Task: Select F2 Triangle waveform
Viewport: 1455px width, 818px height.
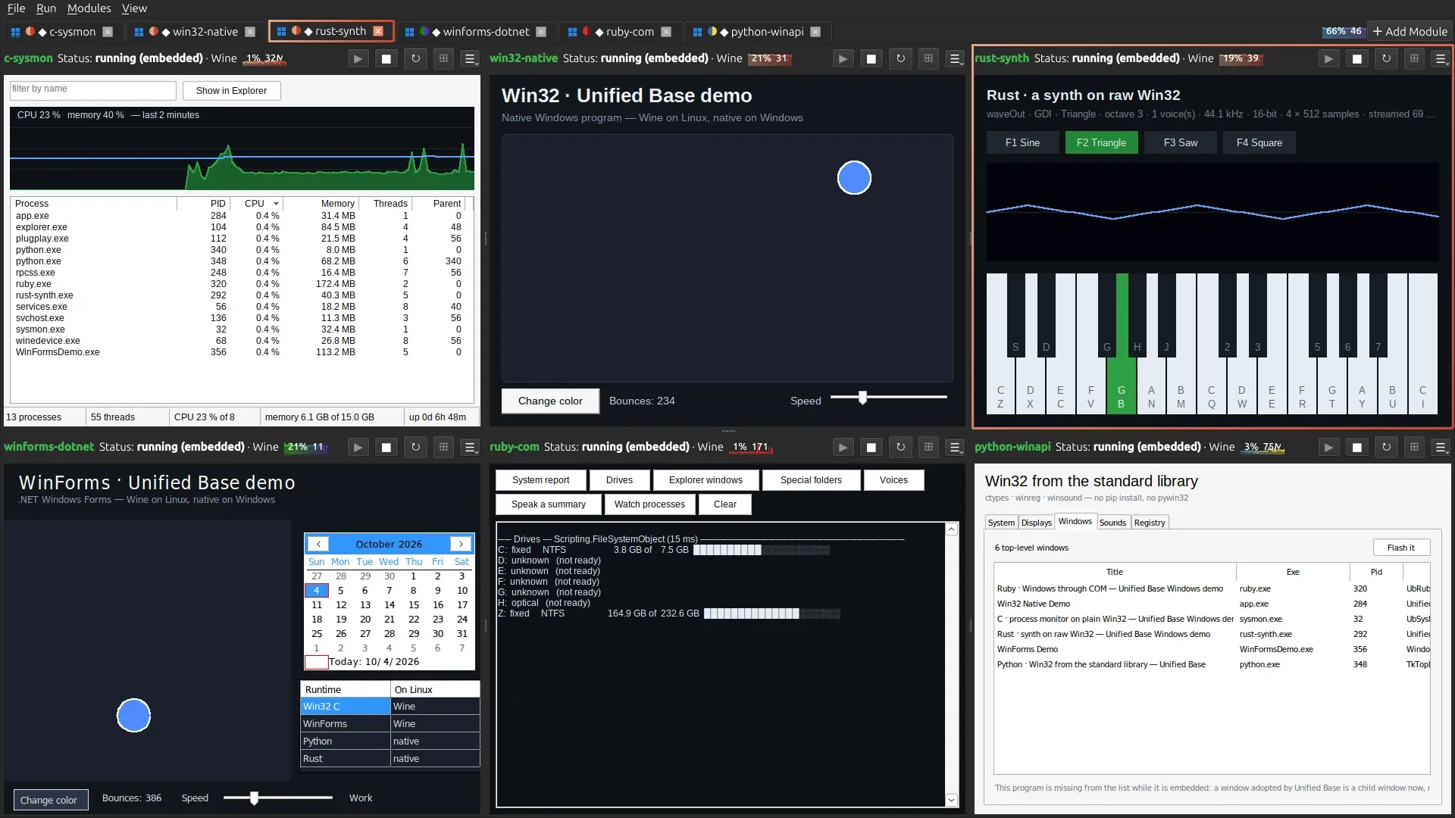Action: coord(1101,142)
